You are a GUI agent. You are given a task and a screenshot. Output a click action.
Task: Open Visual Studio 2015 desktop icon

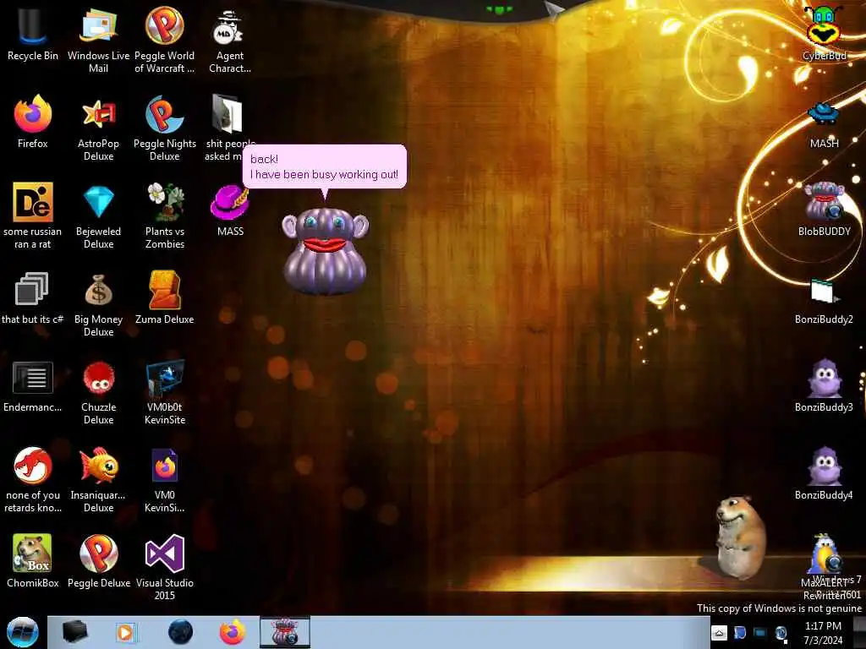[x=165, y=568]
